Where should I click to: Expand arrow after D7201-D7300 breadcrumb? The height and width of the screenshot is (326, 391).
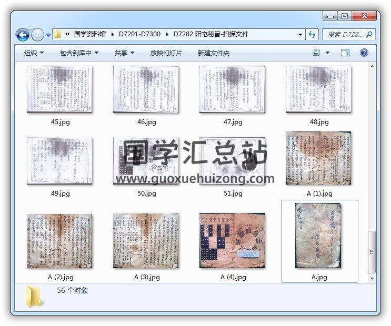(167, 34)
